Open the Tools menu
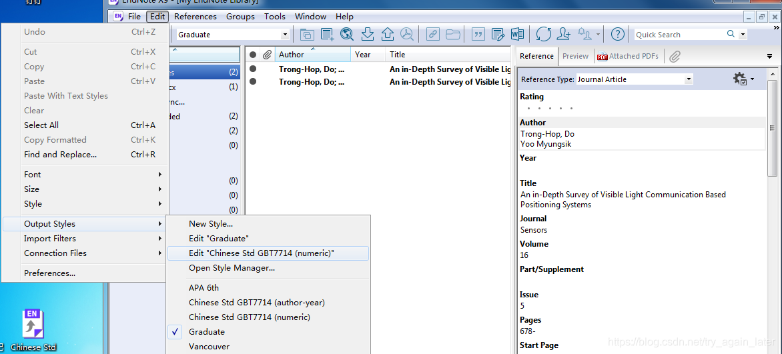 pos(275,16)
